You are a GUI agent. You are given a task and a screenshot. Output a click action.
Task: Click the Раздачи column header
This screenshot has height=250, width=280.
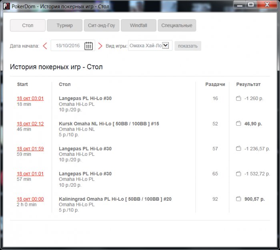pyautogui.click(x=215, y=85)
